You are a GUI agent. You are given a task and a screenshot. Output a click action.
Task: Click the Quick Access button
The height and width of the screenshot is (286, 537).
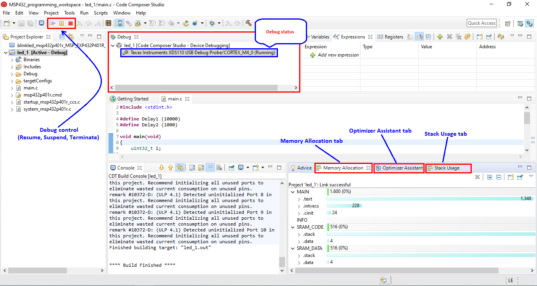pos(481,23)
